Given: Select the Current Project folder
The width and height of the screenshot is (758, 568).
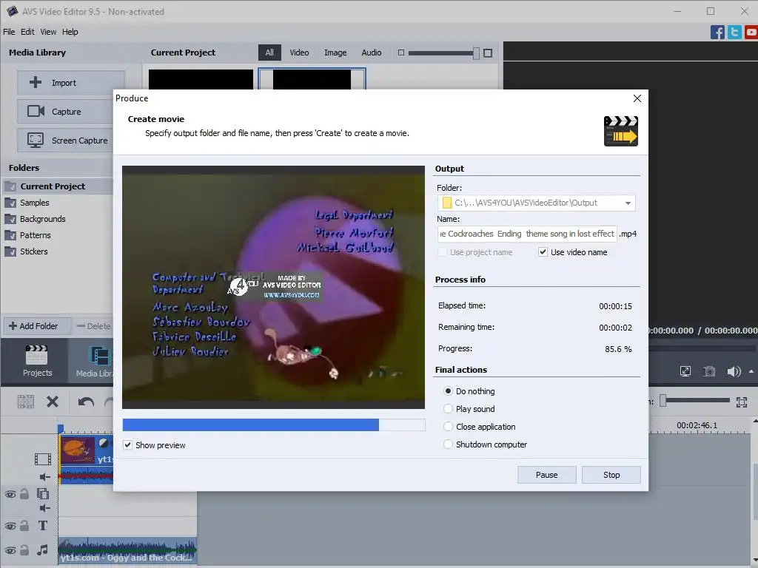Looking at the screenshot, I should 58,186.
